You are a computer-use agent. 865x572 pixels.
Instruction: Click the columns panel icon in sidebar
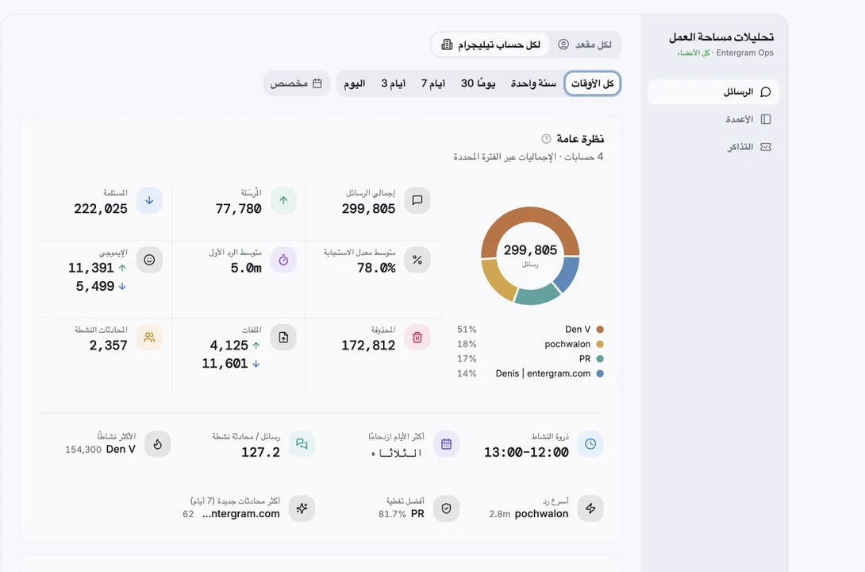point(766,119)
